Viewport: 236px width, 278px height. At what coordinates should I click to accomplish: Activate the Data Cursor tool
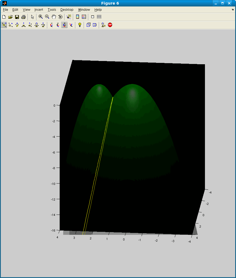[x=69, y=17]
